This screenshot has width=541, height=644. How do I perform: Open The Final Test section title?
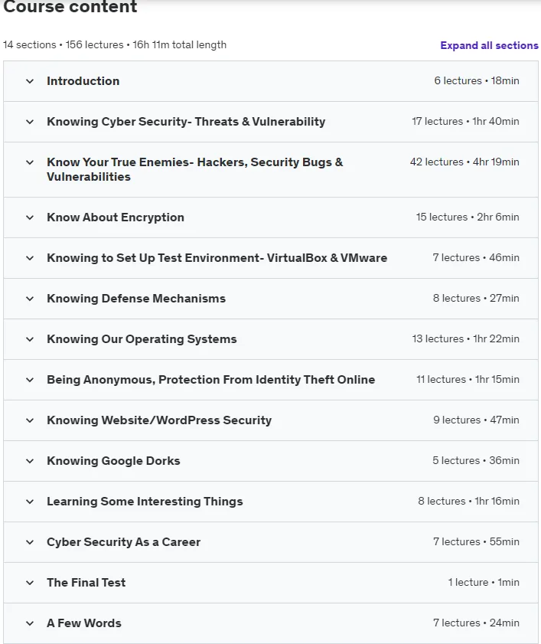(86, 583)
